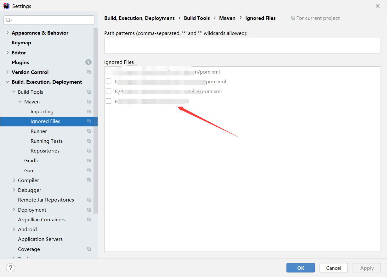The image size is (387, 277).
Task: Click the search magnifier icon in settings search
Action: tap(9, 20)
